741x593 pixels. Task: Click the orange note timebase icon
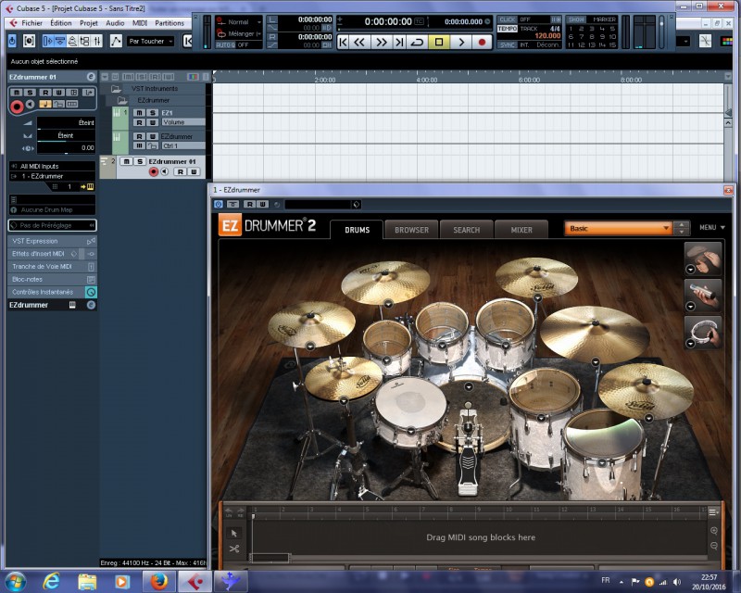(45, 104)
